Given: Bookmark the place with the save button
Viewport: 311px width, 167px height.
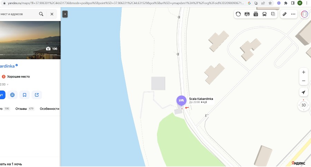Looking at the screenshot, I should tap(25, 95).
